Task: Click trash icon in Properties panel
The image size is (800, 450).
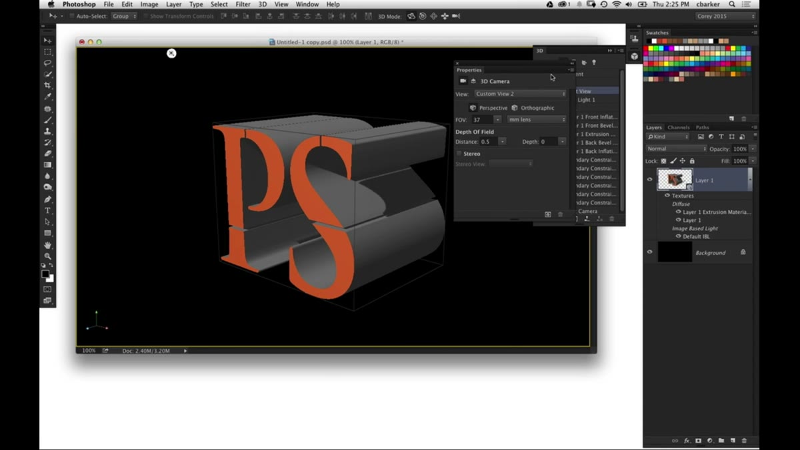Action: (560, 214)
